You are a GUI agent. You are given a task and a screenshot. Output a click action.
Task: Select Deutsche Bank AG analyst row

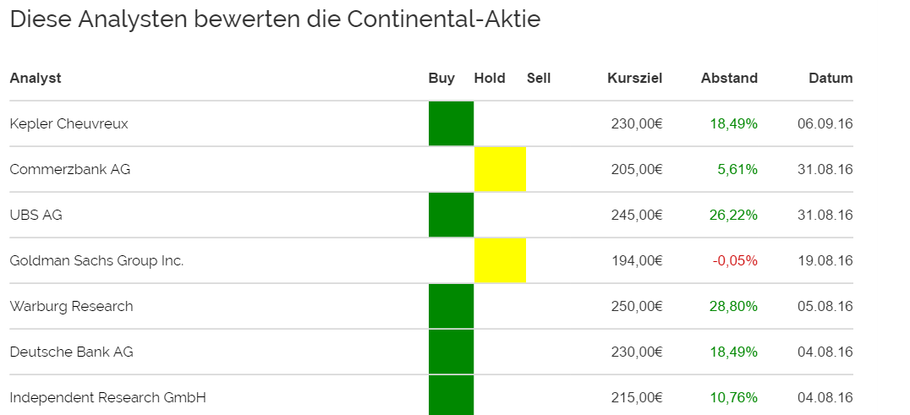[x=71, y=352]
